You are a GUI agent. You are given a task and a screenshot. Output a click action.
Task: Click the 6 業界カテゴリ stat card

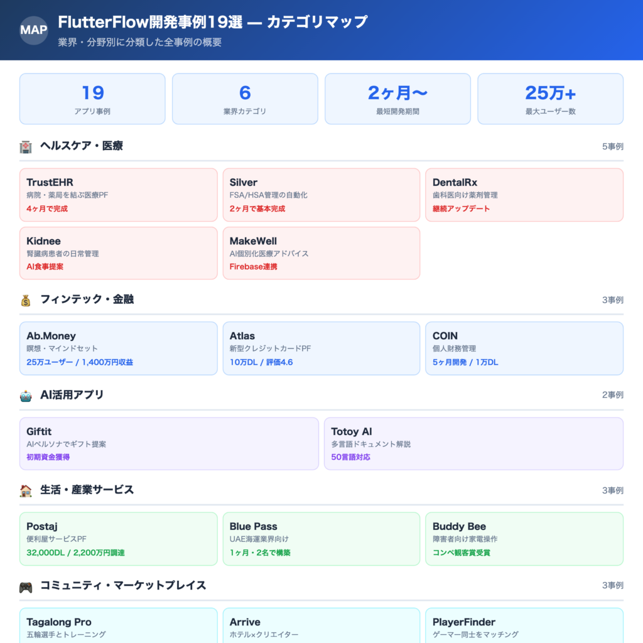[x=245, y=99]
